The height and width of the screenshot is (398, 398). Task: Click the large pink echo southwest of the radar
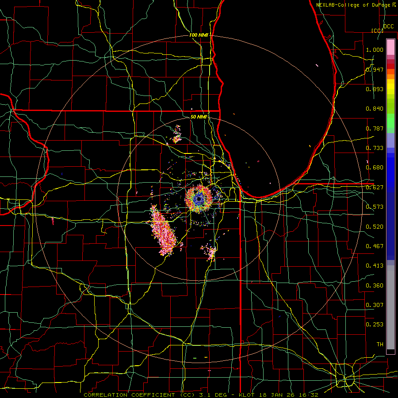click(x=163, y=230)
